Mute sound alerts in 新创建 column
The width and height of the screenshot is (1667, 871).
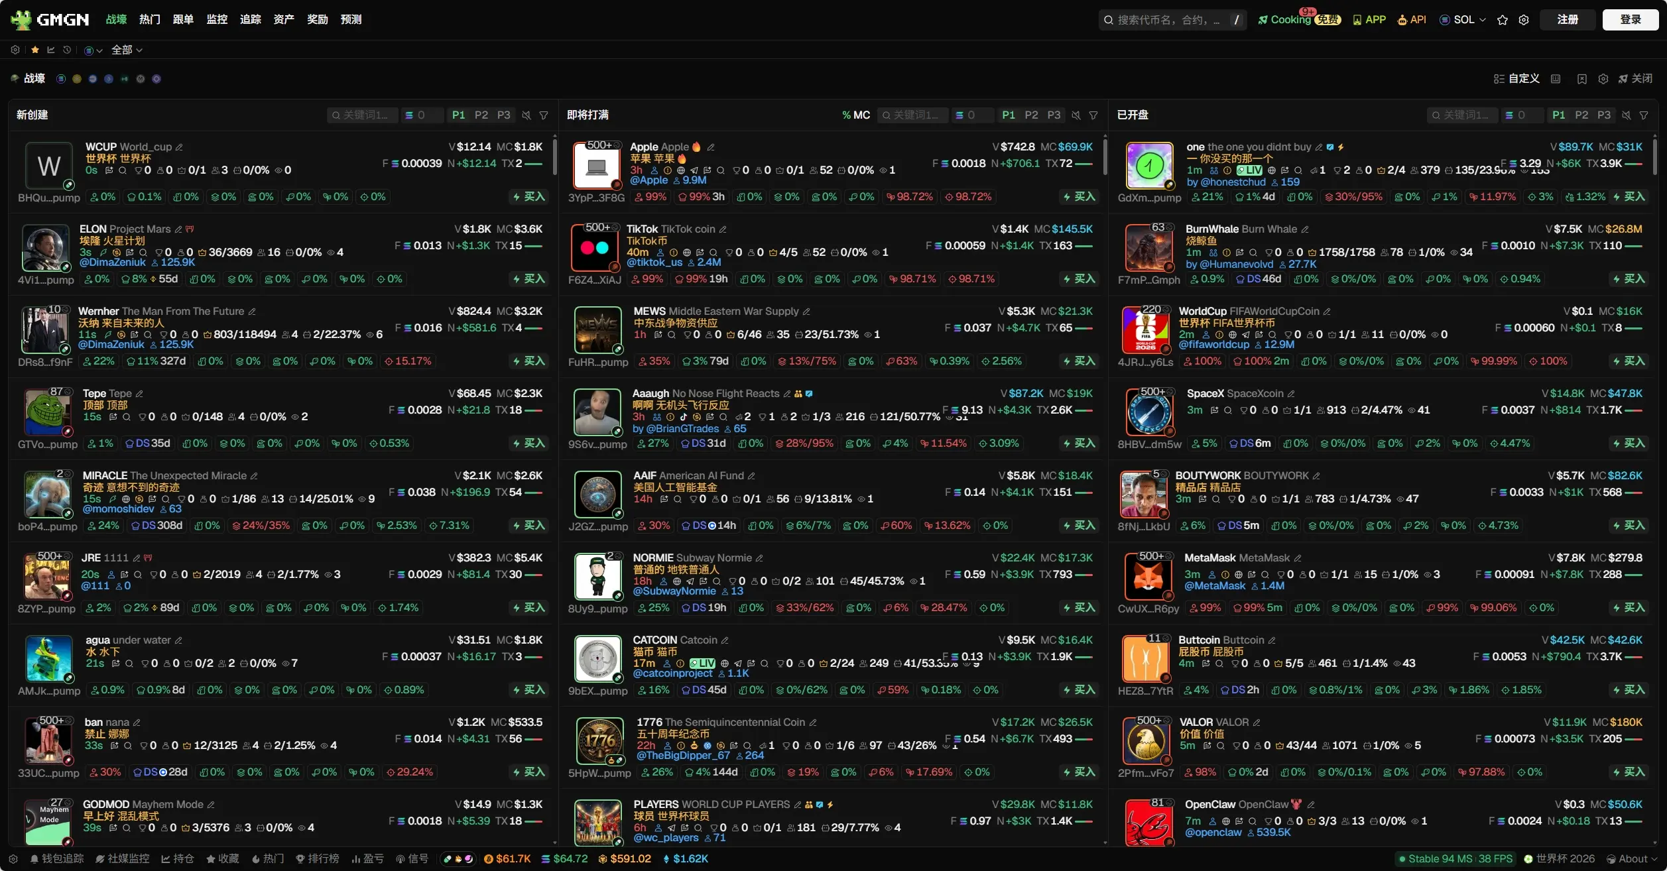point(526,115)
